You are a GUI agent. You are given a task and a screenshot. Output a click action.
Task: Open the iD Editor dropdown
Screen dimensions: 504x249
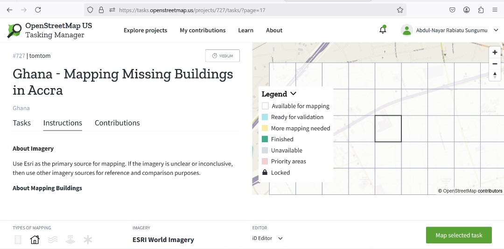click(267, 238)
